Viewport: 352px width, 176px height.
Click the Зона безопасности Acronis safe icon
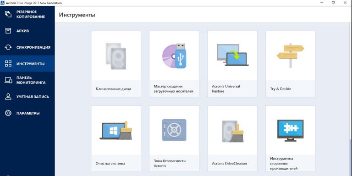(x=174, y=130)
